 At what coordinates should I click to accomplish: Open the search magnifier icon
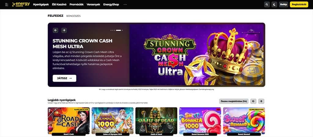[x=267, y=4]
